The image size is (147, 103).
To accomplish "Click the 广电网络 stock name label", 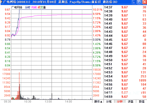I will 17,7.
